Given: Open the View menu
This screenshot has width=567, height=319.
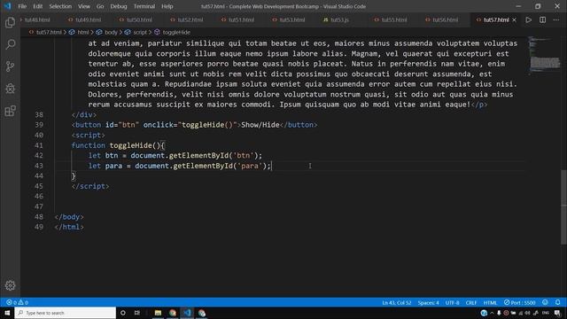Looking at the screenshot, I should tap(84, 6).
